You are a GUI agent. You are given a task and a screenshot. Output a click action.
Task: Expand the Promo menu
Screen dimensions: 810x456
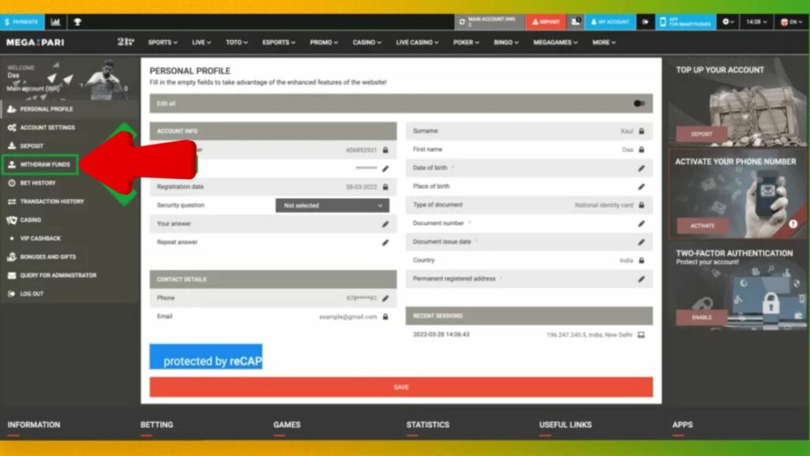coord(324,43)
